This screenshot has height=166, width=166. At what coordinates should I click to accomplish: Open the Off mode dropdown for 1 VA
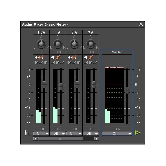(x=41, y=134)
